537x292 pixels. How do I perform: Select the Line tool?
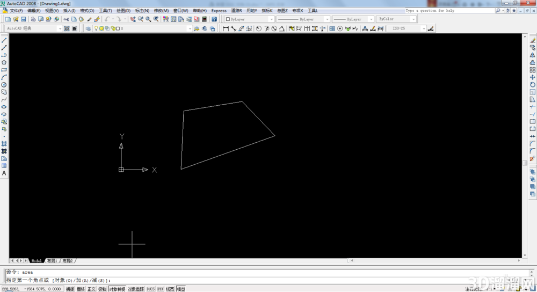pyautogui.click(x=4, y=40)
